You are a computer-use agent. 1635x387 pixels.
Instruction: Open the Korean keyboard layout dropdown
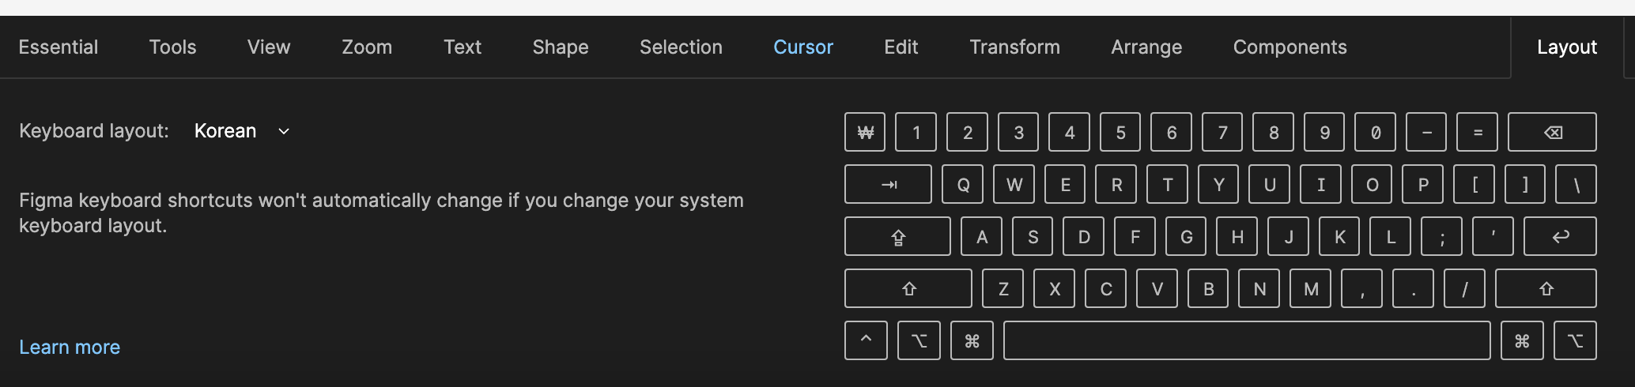(x=242, y=130)
